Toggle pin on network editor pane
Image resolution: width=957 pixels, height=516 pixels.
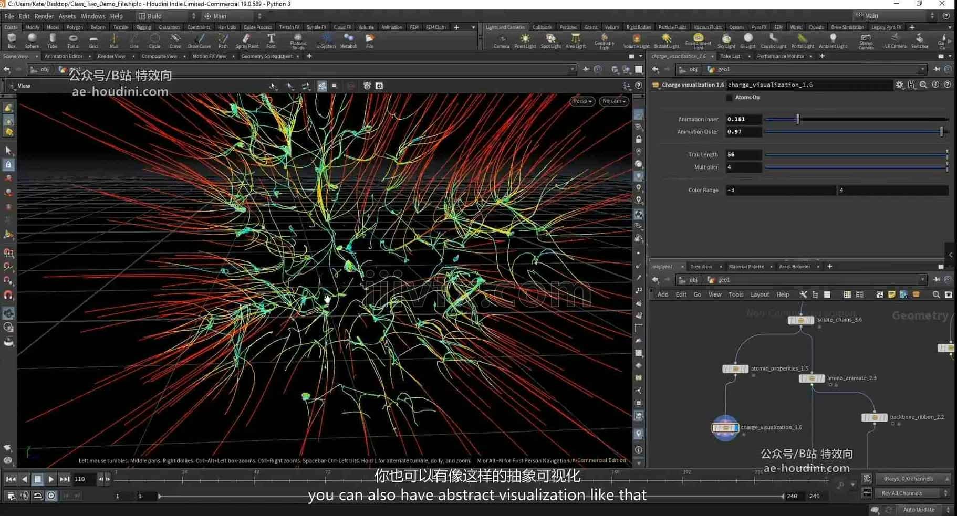pyautogui.click(x=937, y=280)
